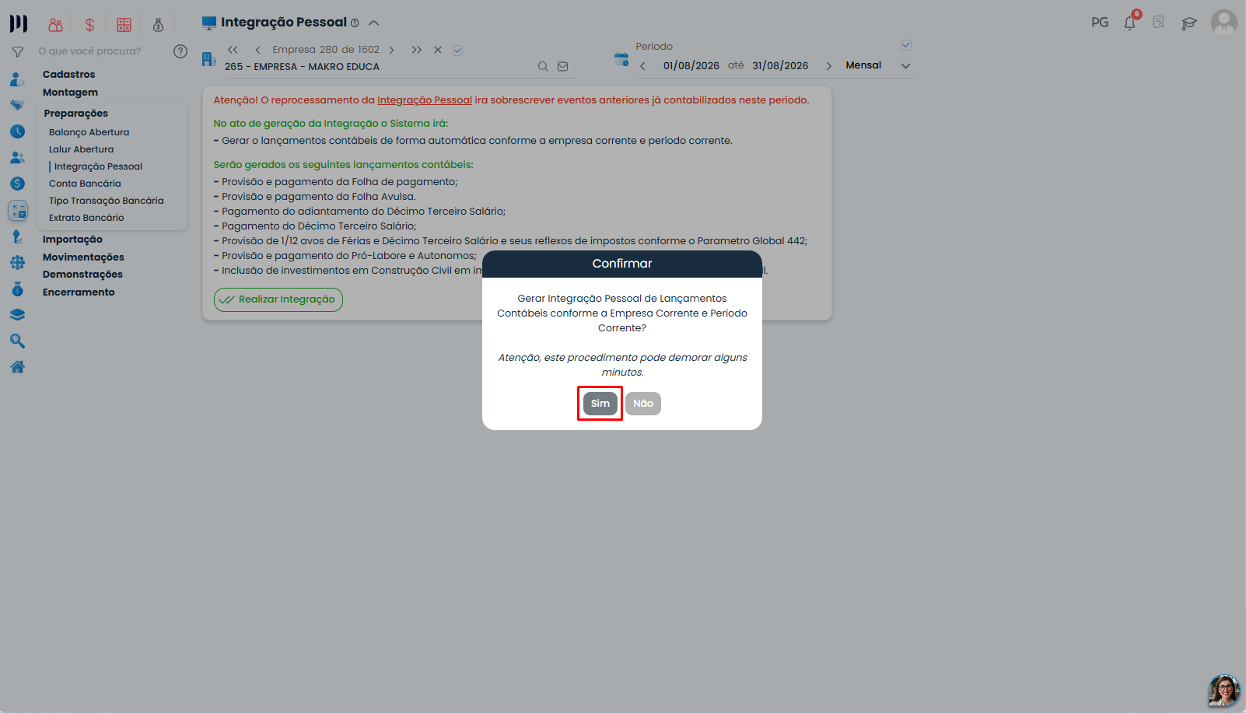
Task: Open the Cadastros menu
Action: pos(68,75)
